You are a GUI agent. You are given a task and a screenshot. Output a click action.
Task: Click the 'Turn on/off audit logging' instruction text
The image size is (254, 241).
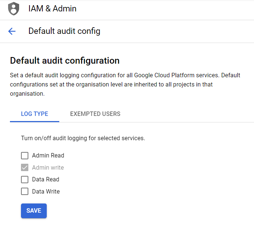(83, 138)
